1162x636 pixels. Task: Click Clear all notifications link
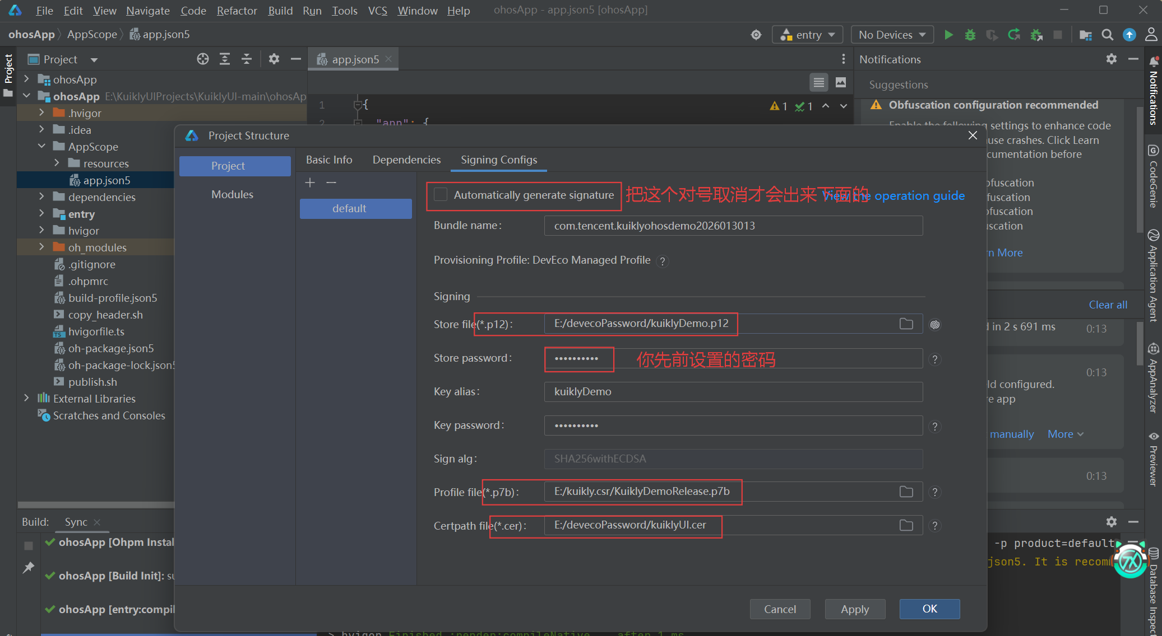pyautogui.click(x=1108, y=305)
